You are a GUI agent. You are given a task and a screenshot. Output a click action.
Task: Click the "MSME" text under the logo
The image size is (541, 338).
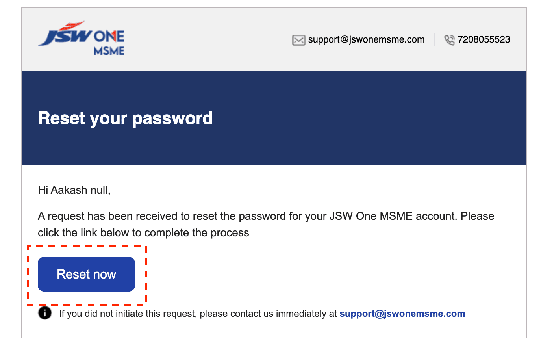coord(109,51)
